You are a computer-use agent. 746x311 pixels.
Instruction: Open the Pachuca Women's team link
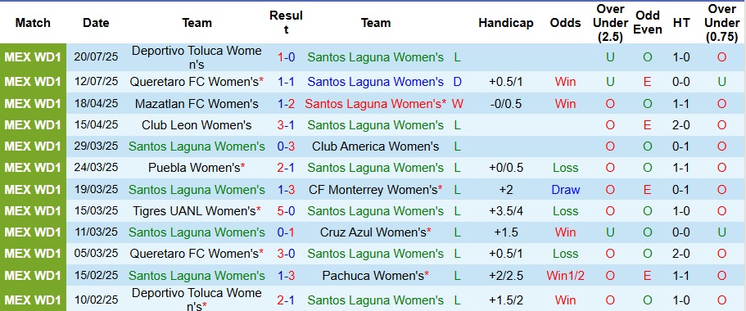(x=375, y=275)
